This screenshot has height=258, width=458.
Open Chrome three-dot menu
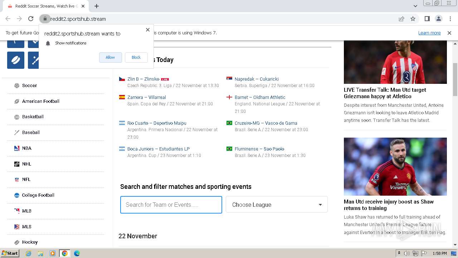pos(450,19)
